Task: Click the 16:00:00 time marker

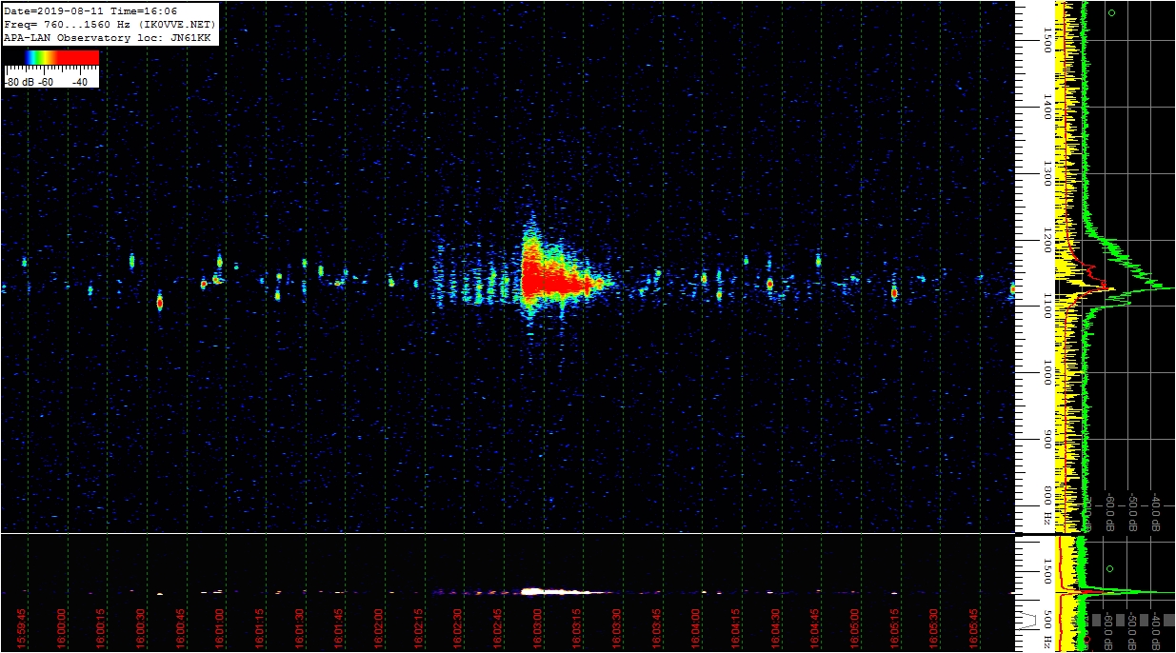Action: 62,630
